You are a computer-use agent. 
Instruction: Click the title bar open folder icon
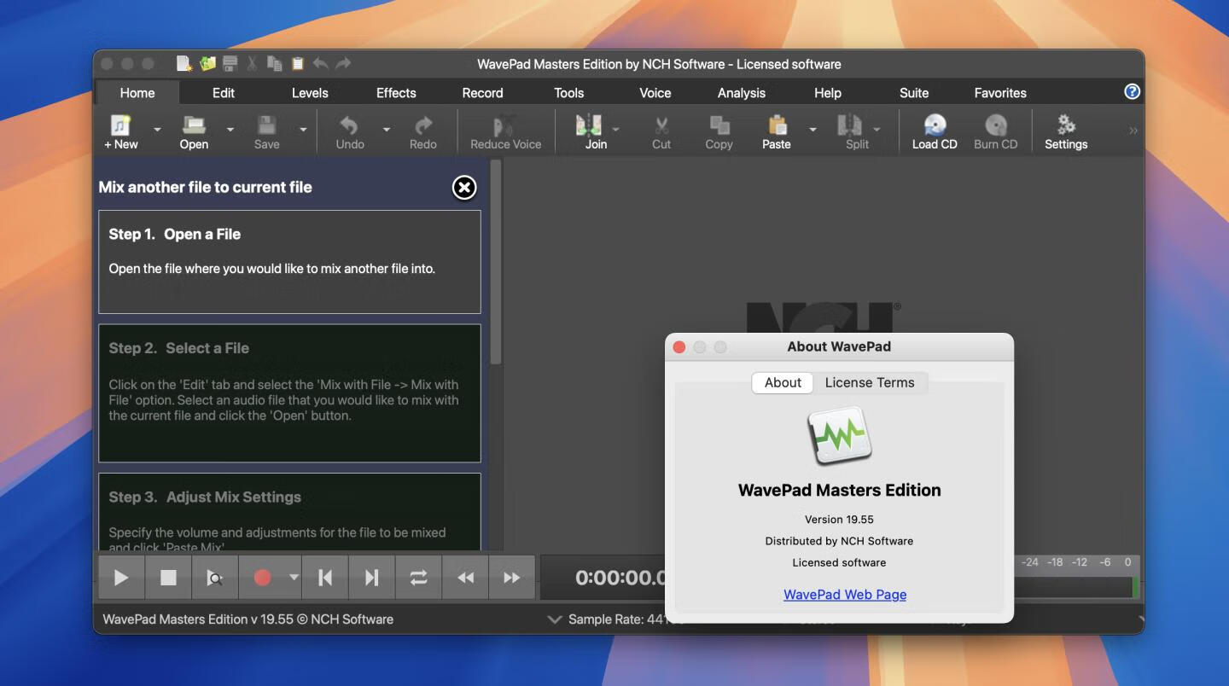207,63
